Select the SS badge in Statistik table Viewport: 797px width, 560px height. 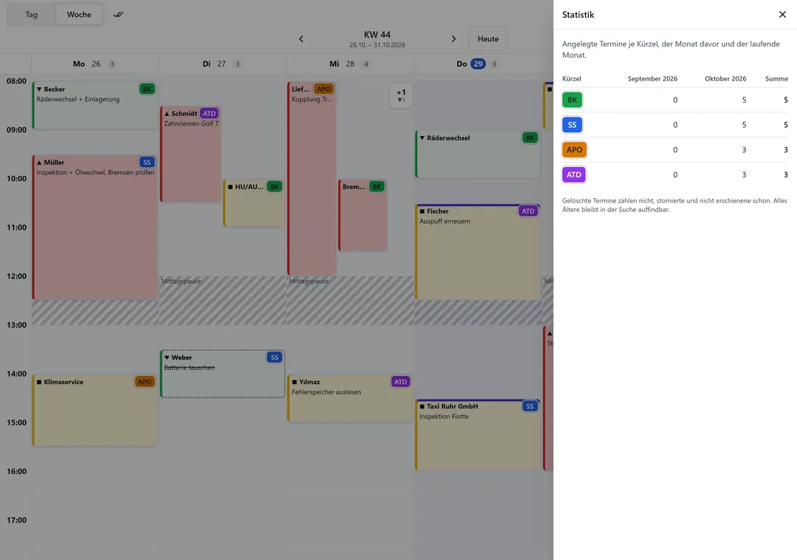pyautogui.click(x=573, y=125)
